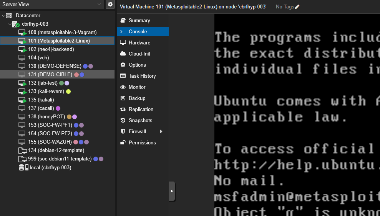Open the Summary tab
This screenshot has width=380, height=216.
point(139,21)
